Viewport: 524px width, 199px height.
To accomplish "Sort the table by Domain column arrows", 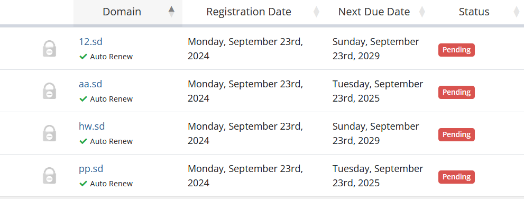I will [x=171, y=12].
